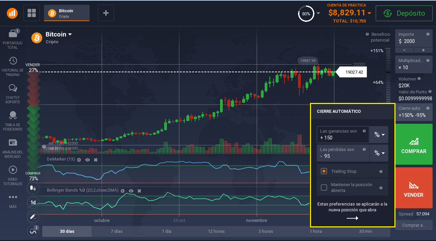Image resolution: width=436 pixels, height=241 pixels.
Task: Click help icon in Las ganancias son field
Action: click(x=364, y=131)
